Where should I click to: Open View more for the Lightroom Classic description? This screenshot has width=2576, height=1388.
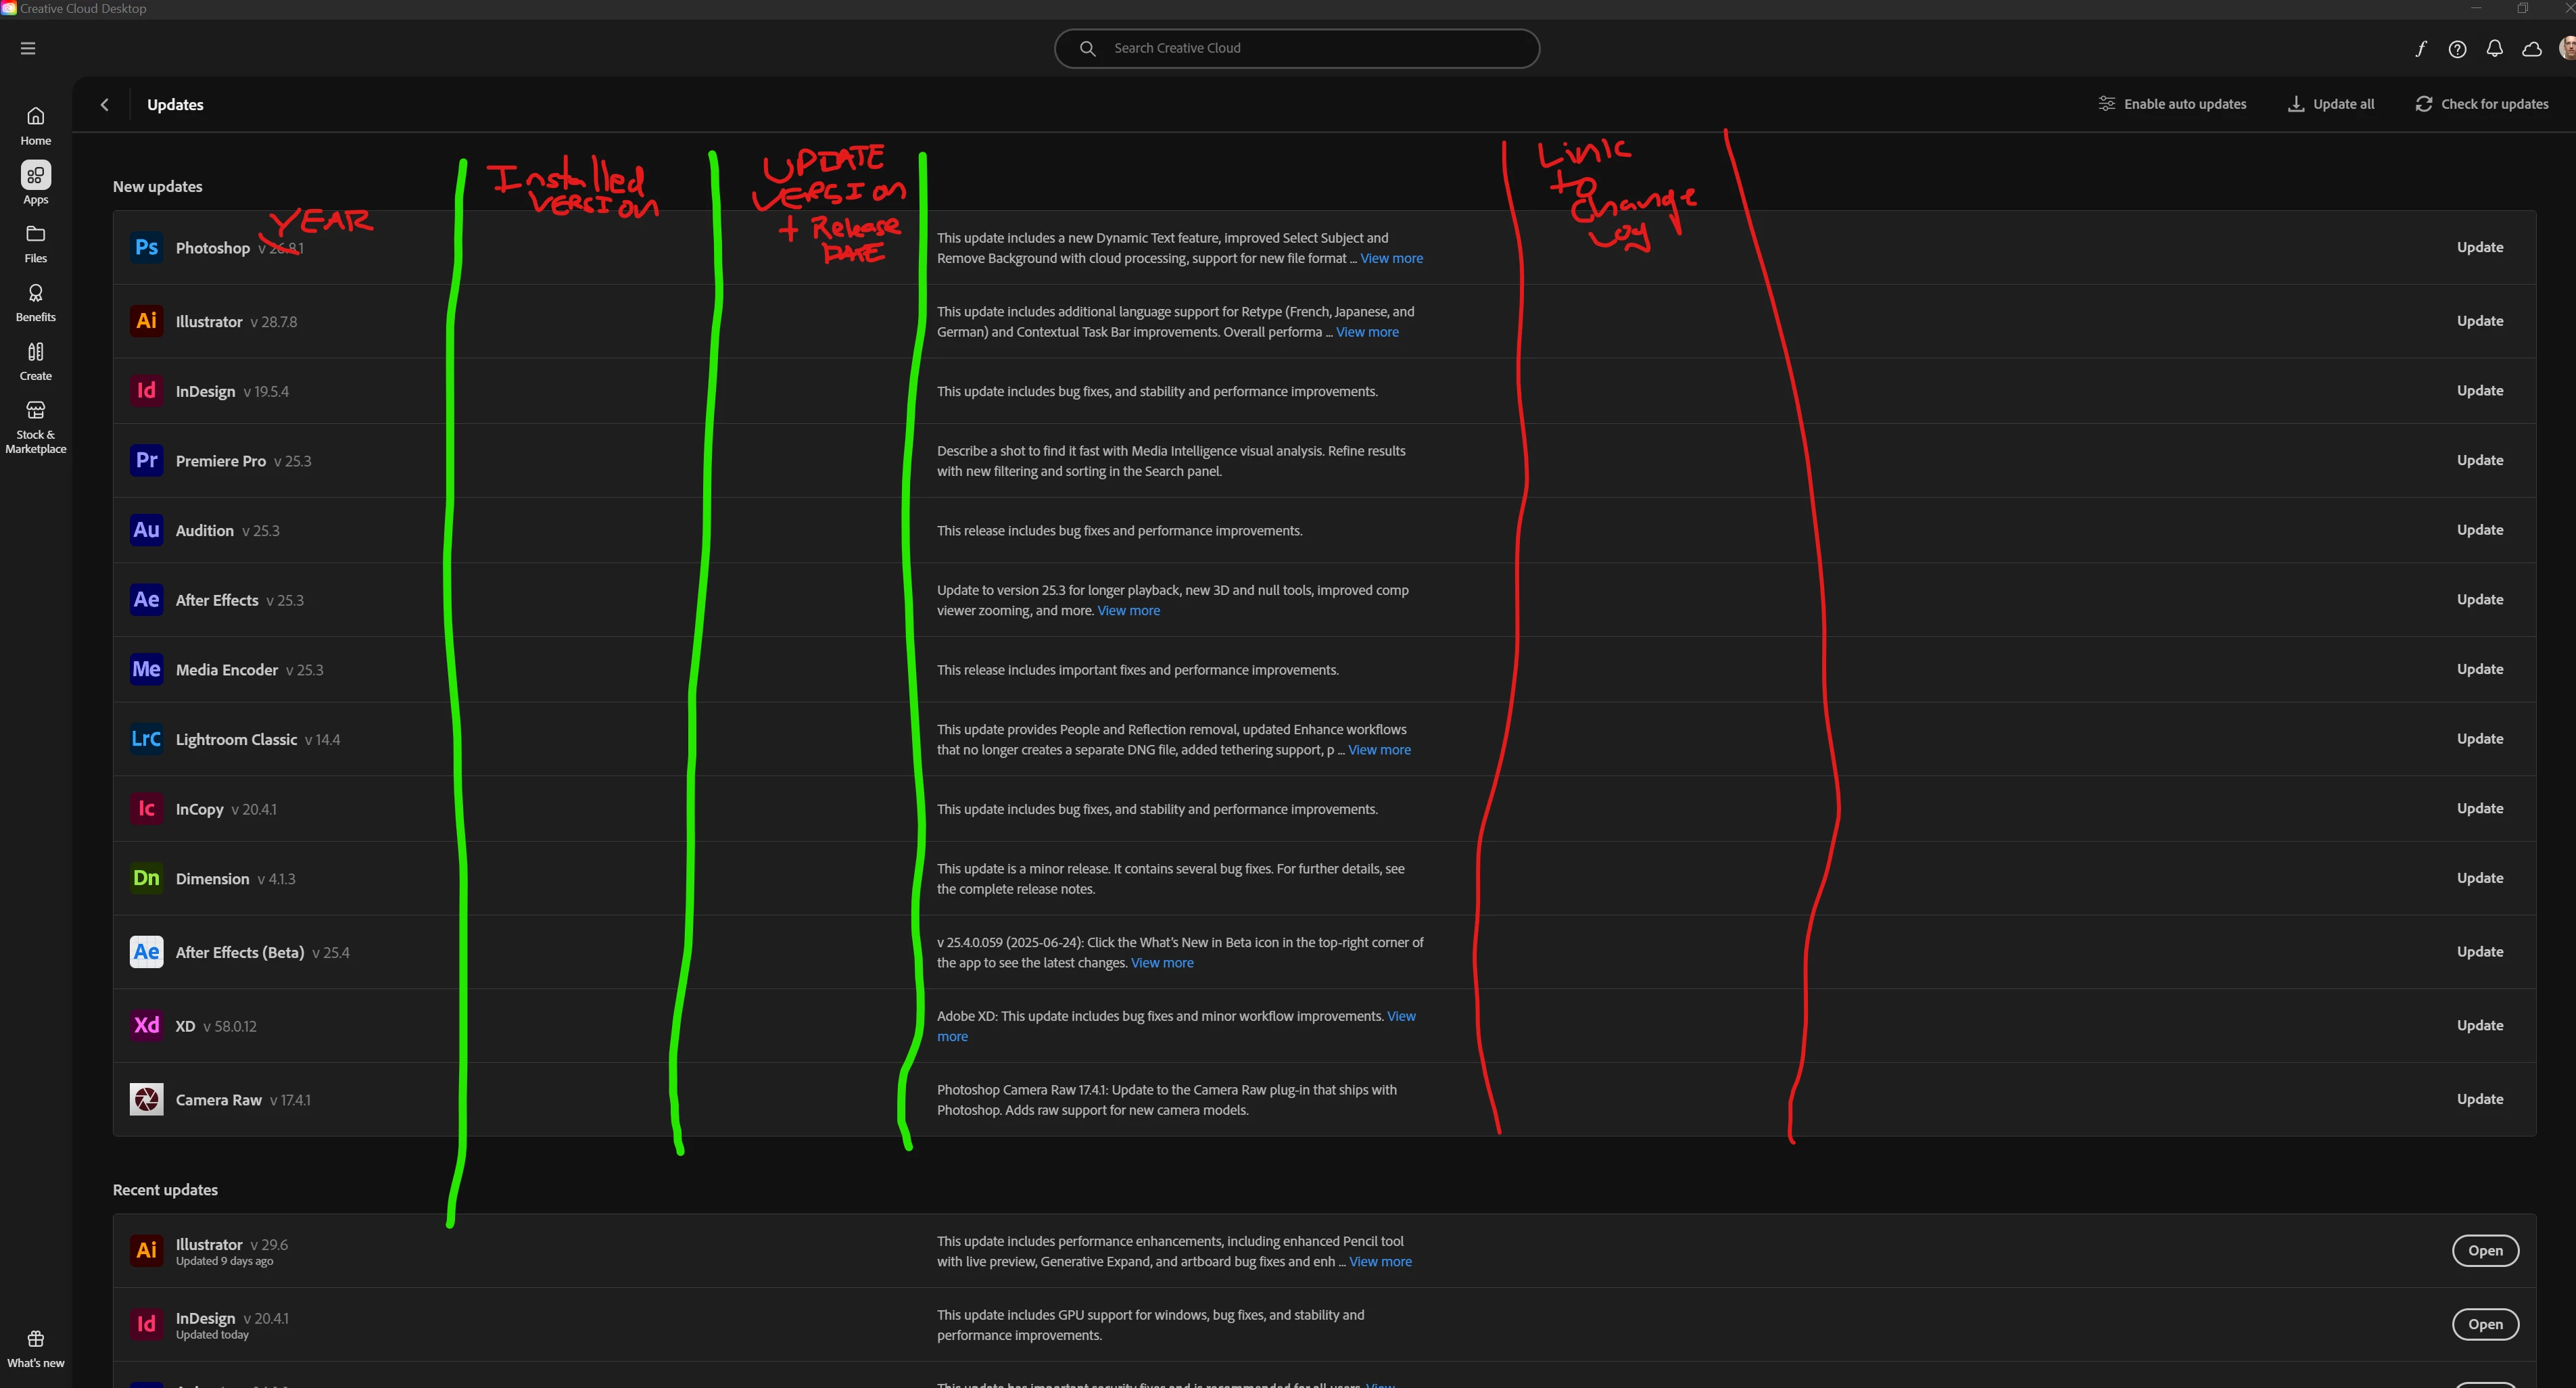[1379, 750]
